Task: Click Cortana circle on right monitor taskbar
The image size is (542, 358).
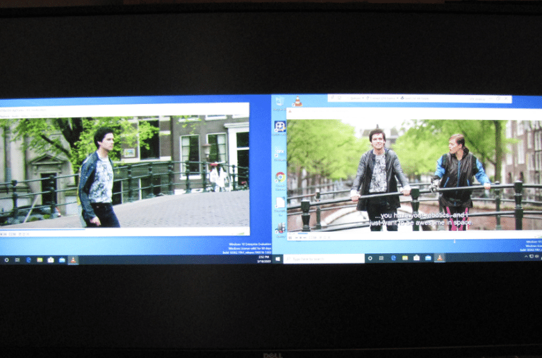Action: (x=370, y=258)
